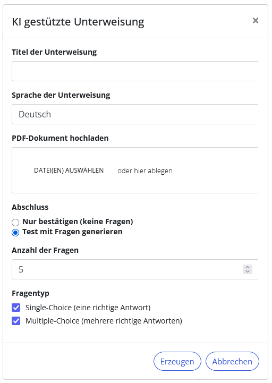Uncheck the Multiple-Choice checkbox
Viewport: 272px width, 383px height.
point(16,321)
